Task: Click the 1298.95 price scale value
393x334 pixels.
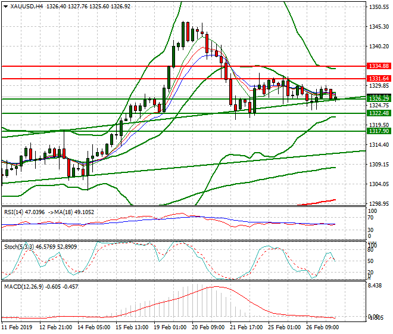Action: pyautogui.click(x=379, y=204)
